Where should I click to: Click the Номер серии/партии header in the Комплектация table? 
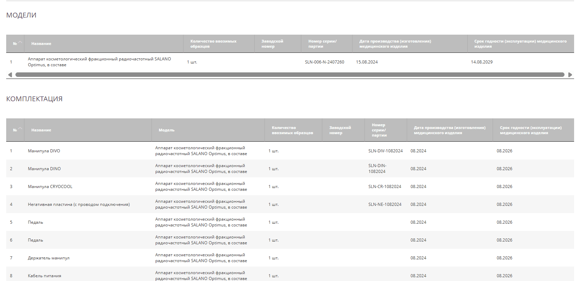(x=379, y=130)
